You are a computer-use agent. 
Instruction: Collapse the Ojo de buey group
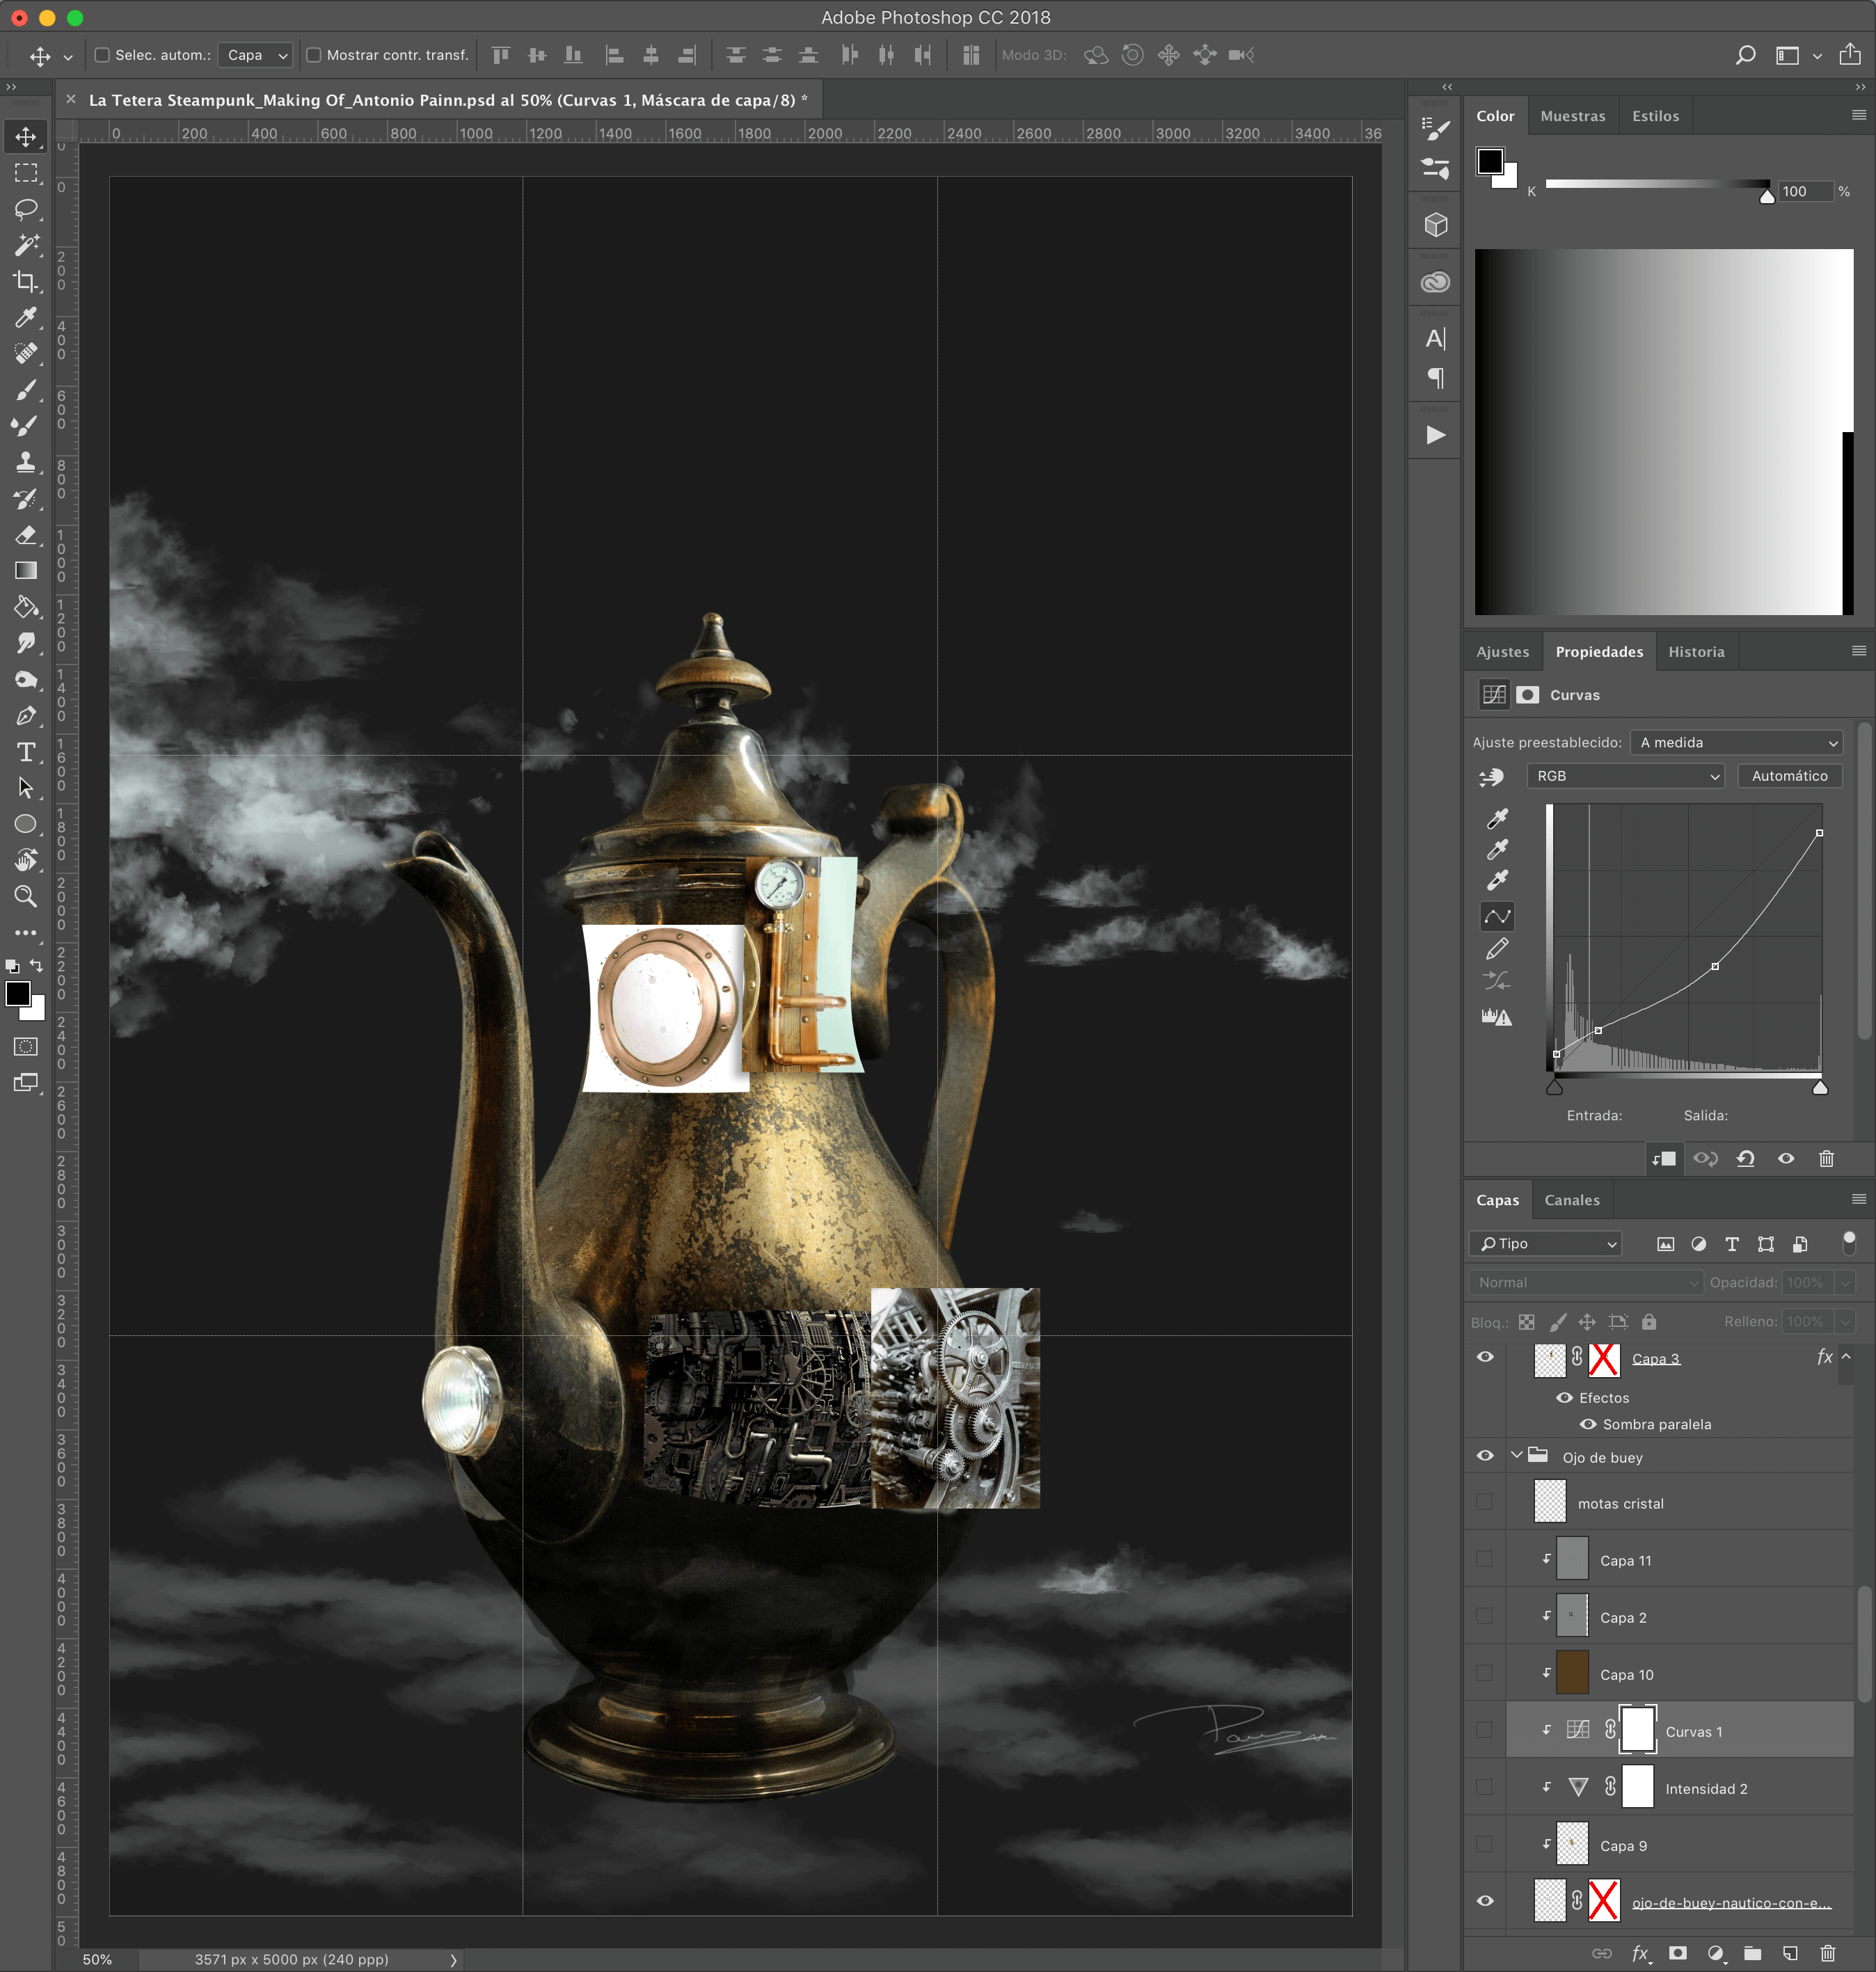(x=1516, y=1455)
